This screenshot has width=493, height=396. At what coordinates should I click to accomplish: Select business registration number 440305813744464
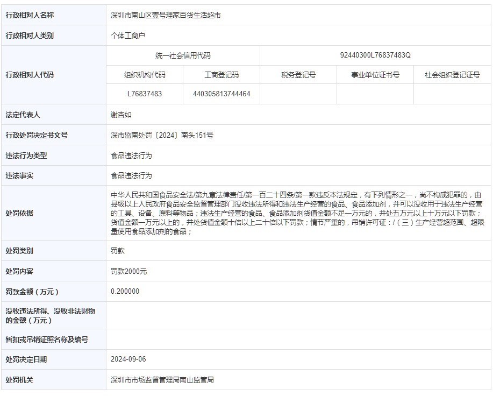click(222, 94)
